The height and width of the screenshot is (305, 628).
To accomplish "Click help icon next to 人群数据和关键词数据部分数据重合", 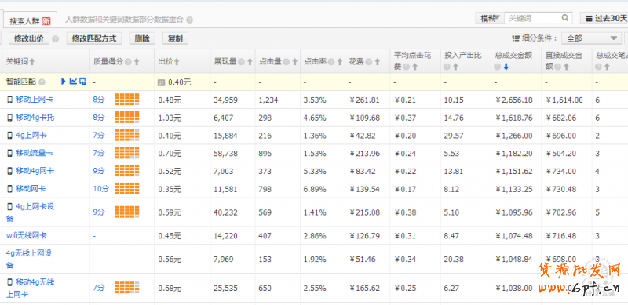I will [x=190, y=20].
